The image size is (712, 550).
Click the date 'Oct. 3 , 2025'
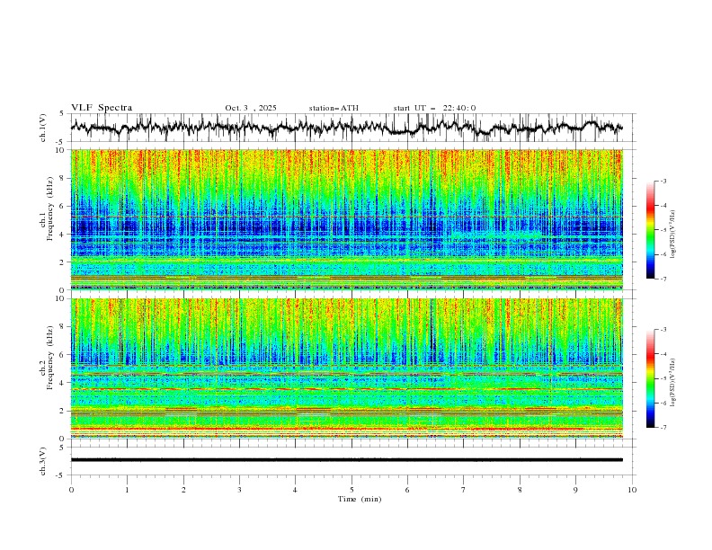coord(251,108)
